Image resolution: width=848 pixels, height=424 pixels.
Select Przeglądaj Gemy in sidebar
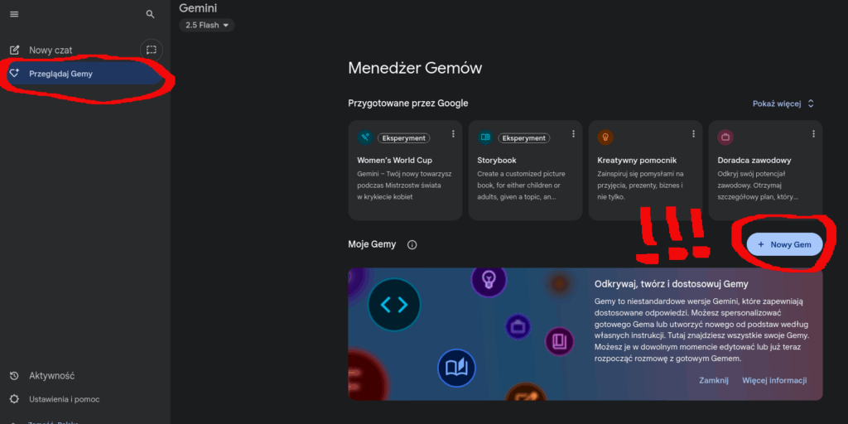[x=61, y=74]
